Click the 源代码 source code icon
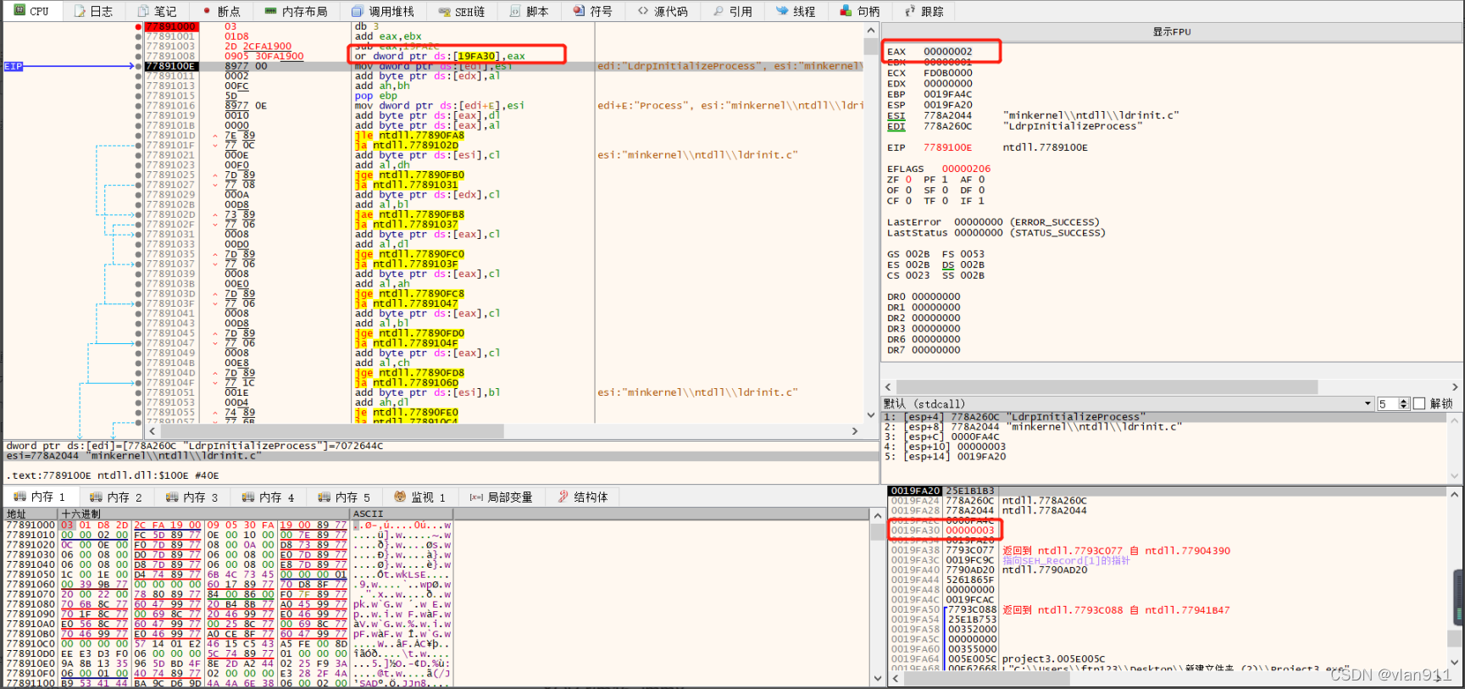Screen dimensions: 1465x689 point(643,11)
